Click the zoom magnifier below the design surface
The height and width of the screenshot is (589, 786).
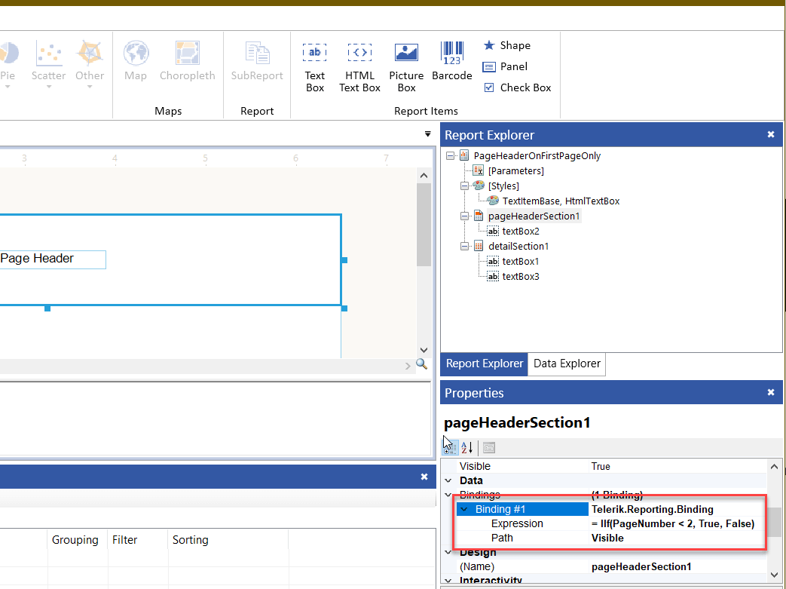coord(422,364)
